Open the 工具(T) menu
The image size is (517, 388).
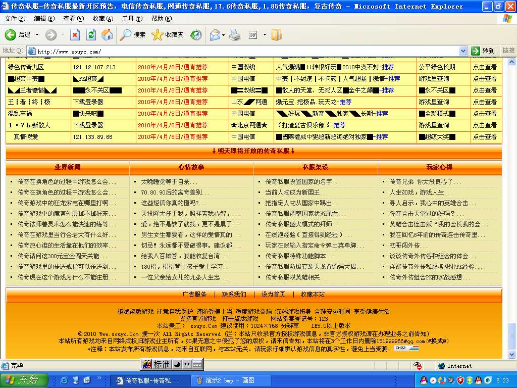pyautogui.click(x=132, y=19)
